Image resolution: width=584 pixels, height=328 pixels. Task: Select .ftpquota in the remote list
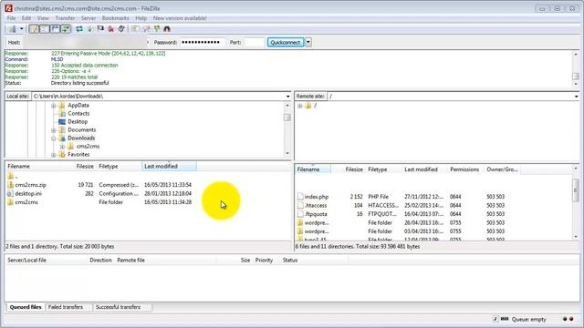pos(316,214)
